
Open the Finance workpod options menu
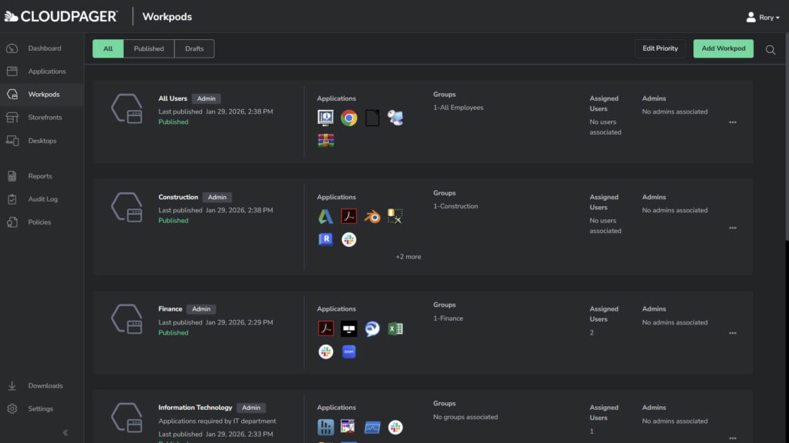click(x=733, y=332)
